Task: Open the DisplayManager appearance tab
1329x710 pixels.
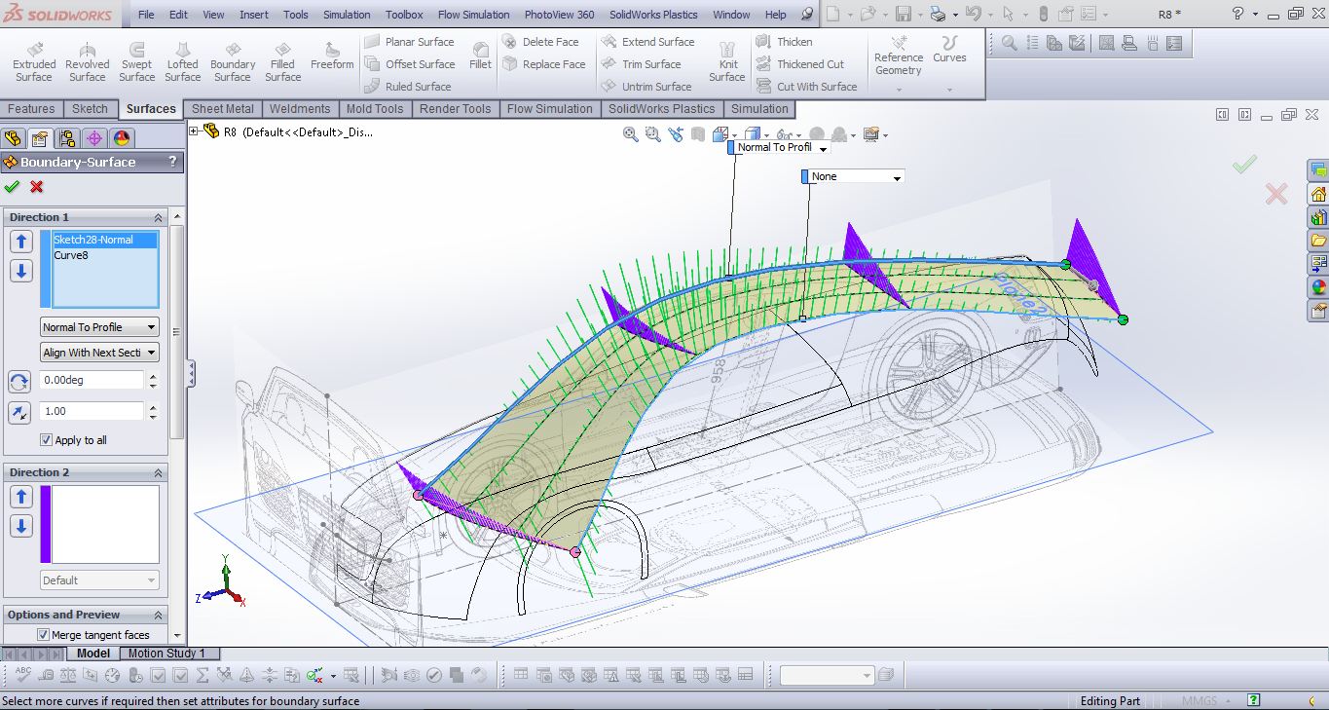Action: click(121, 138)
